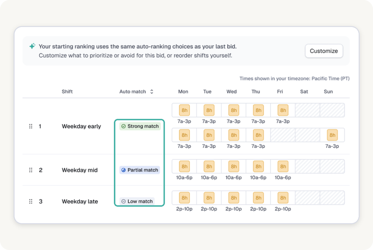Click rank number 3
Viewport: 373px width, 250px height.
pos(41,202)
